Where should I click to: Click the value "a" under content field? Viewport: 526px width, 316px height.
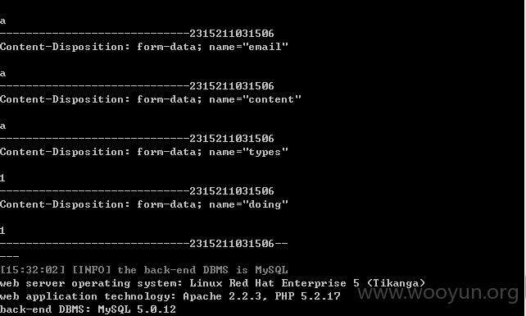[2, 126]
